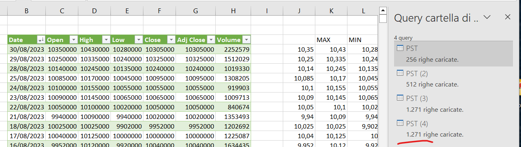Click High cell 10430000
Image resolution: width=521 pixels, height=147 pixels.
[x=94, y=49]
